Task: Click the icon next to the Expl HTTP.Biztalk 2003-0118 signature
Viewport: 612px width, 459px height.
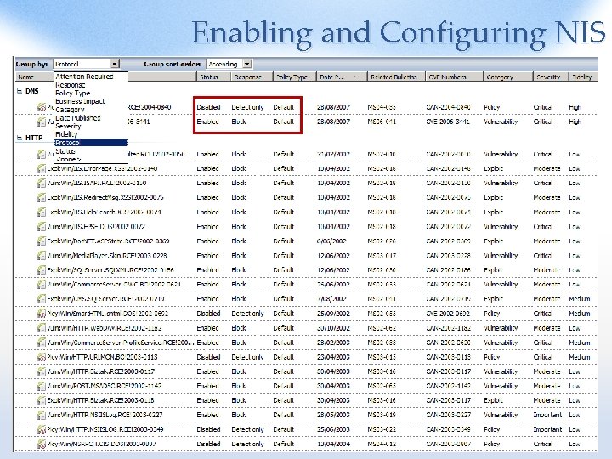Action: point(41,400)
